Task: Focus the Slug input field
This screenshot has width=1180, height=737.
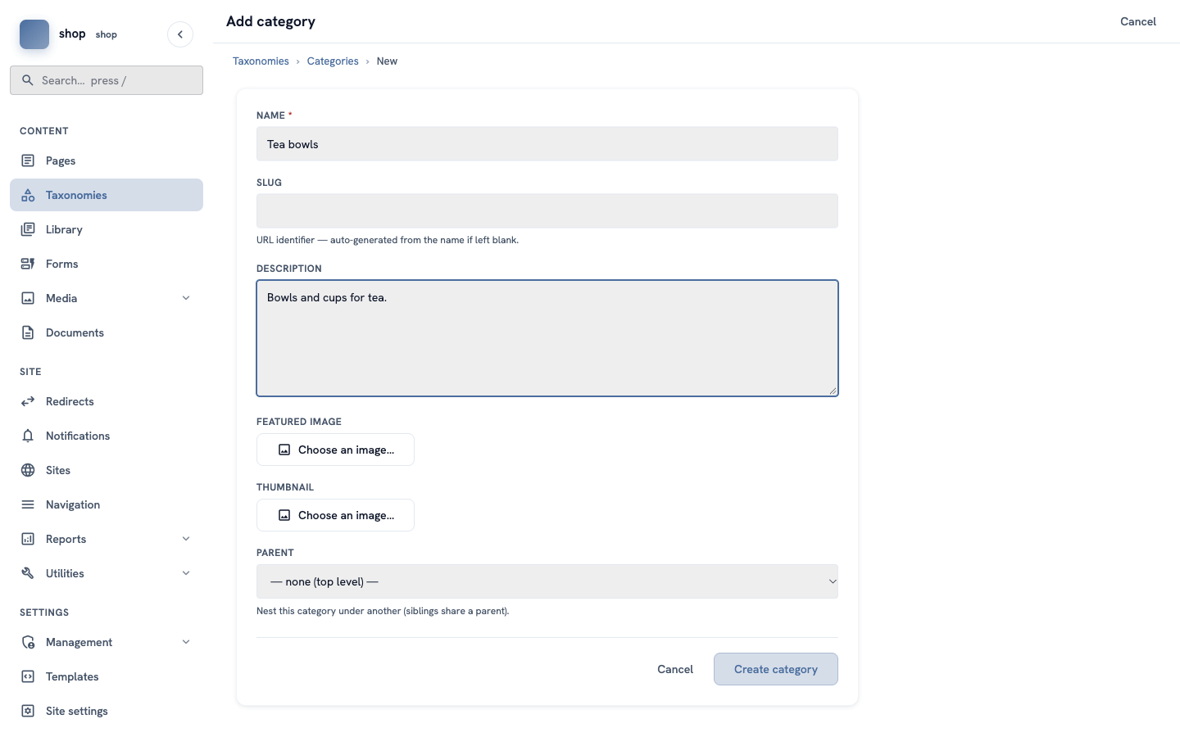Action: 547,211
